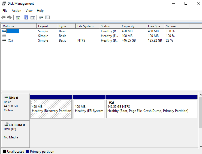The image size is (202, 154).
Task: Select the (C:) volume drive icon
Action: coord(4,40)
